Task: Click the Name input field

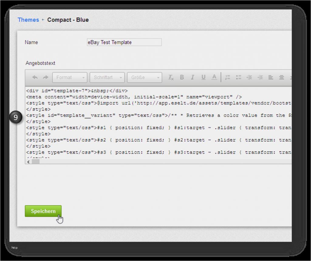Action: click(x=124, y=42)
